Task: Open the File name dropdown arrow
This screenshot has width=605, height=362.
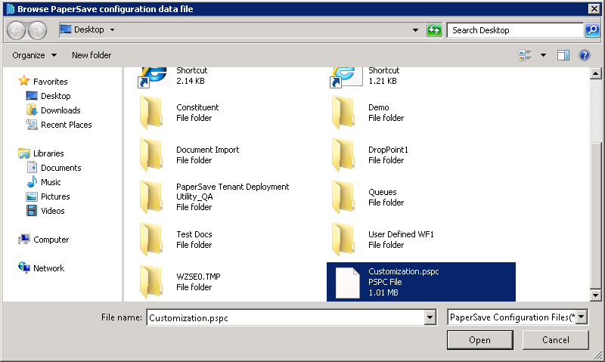Action: click(x=430, y=317)
